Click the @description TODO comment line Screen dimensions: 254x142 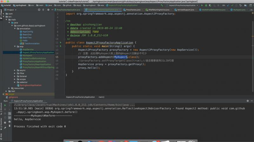(x=84, y=32)
